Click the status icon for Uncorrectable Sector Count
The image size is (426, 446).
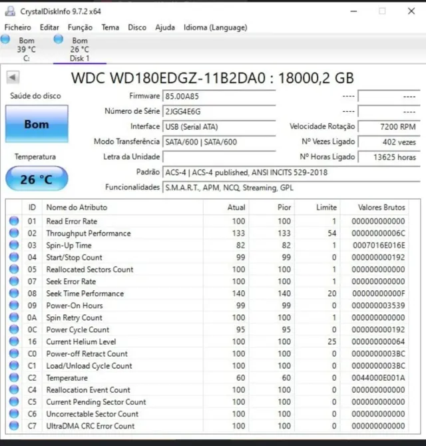pyautogui.click(x=14, y=413)
